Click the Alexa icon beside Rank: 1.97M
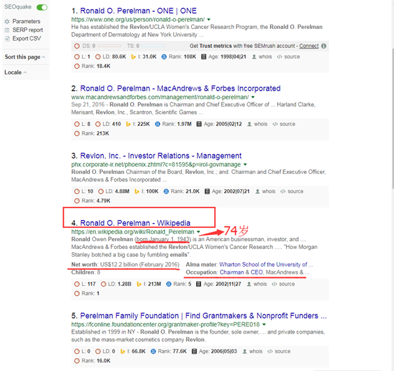This screenshot has width=394, height=371. [x=158, y=124]
